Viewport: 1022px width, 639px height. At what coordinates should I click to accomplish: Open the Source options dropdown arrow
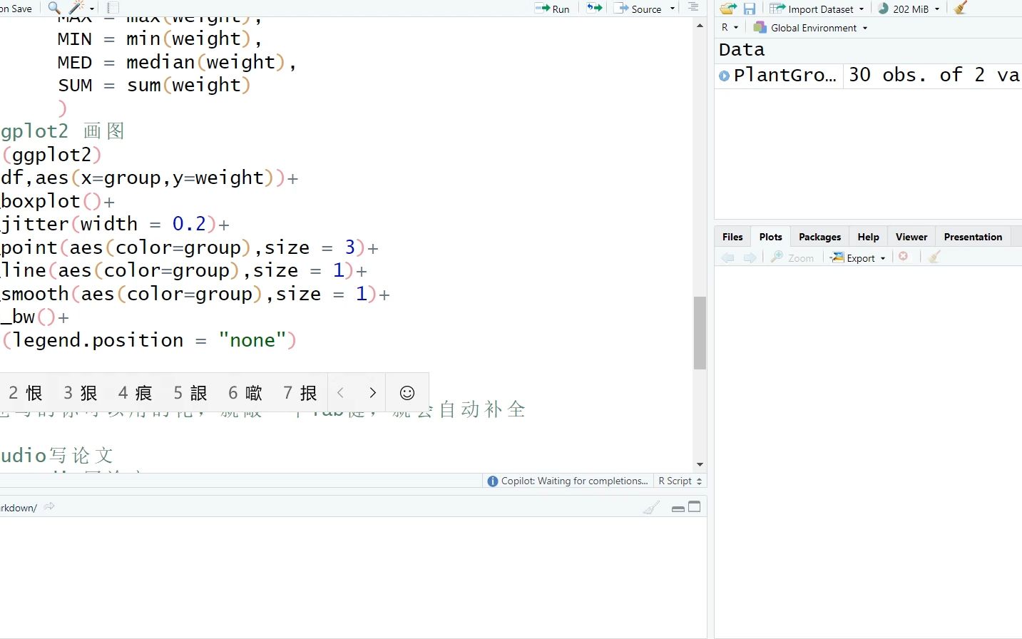(x=672, y=9)
